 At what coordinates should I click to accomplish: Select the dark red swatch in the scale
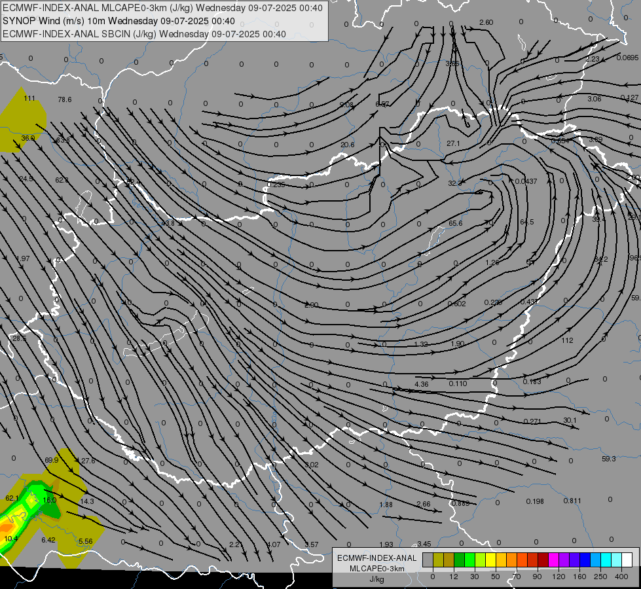coord(543,560)
